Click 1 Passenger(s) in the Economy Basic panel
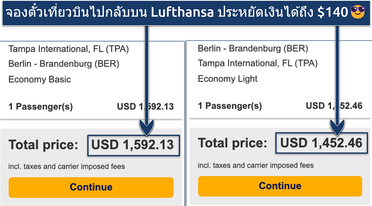 [x=41, y=107]
